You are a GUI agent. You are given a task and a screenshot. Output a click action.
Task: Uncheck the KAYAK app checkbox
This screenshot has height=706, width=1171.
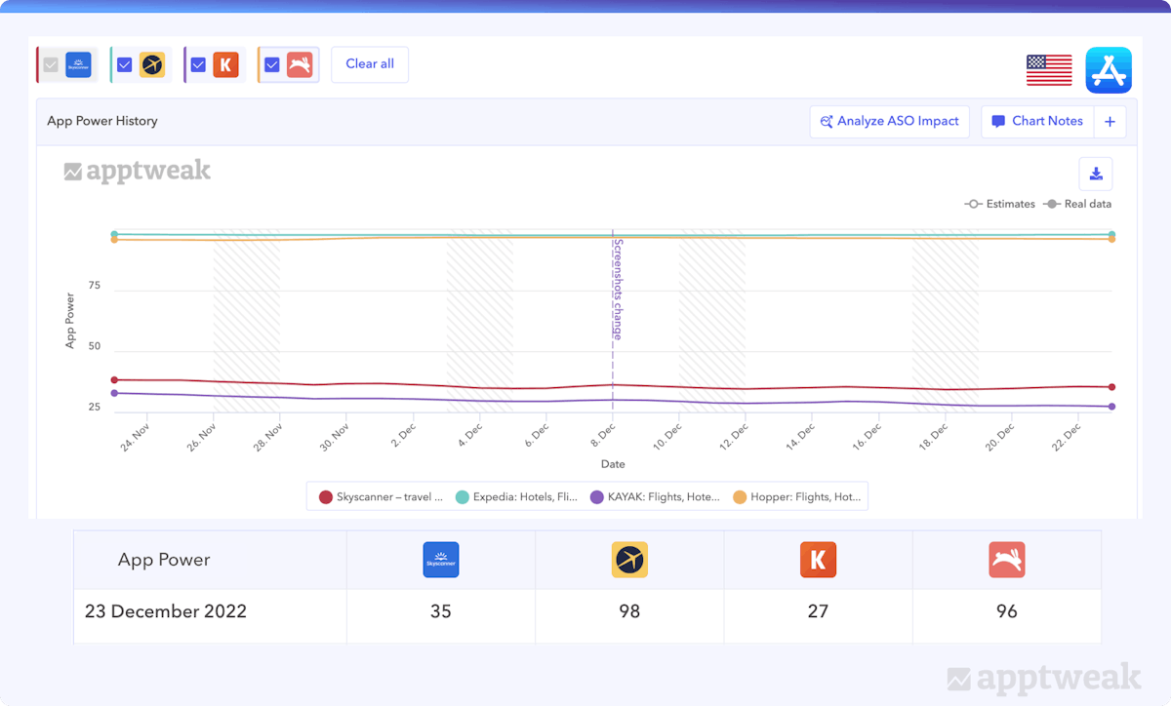pos(198,65)
